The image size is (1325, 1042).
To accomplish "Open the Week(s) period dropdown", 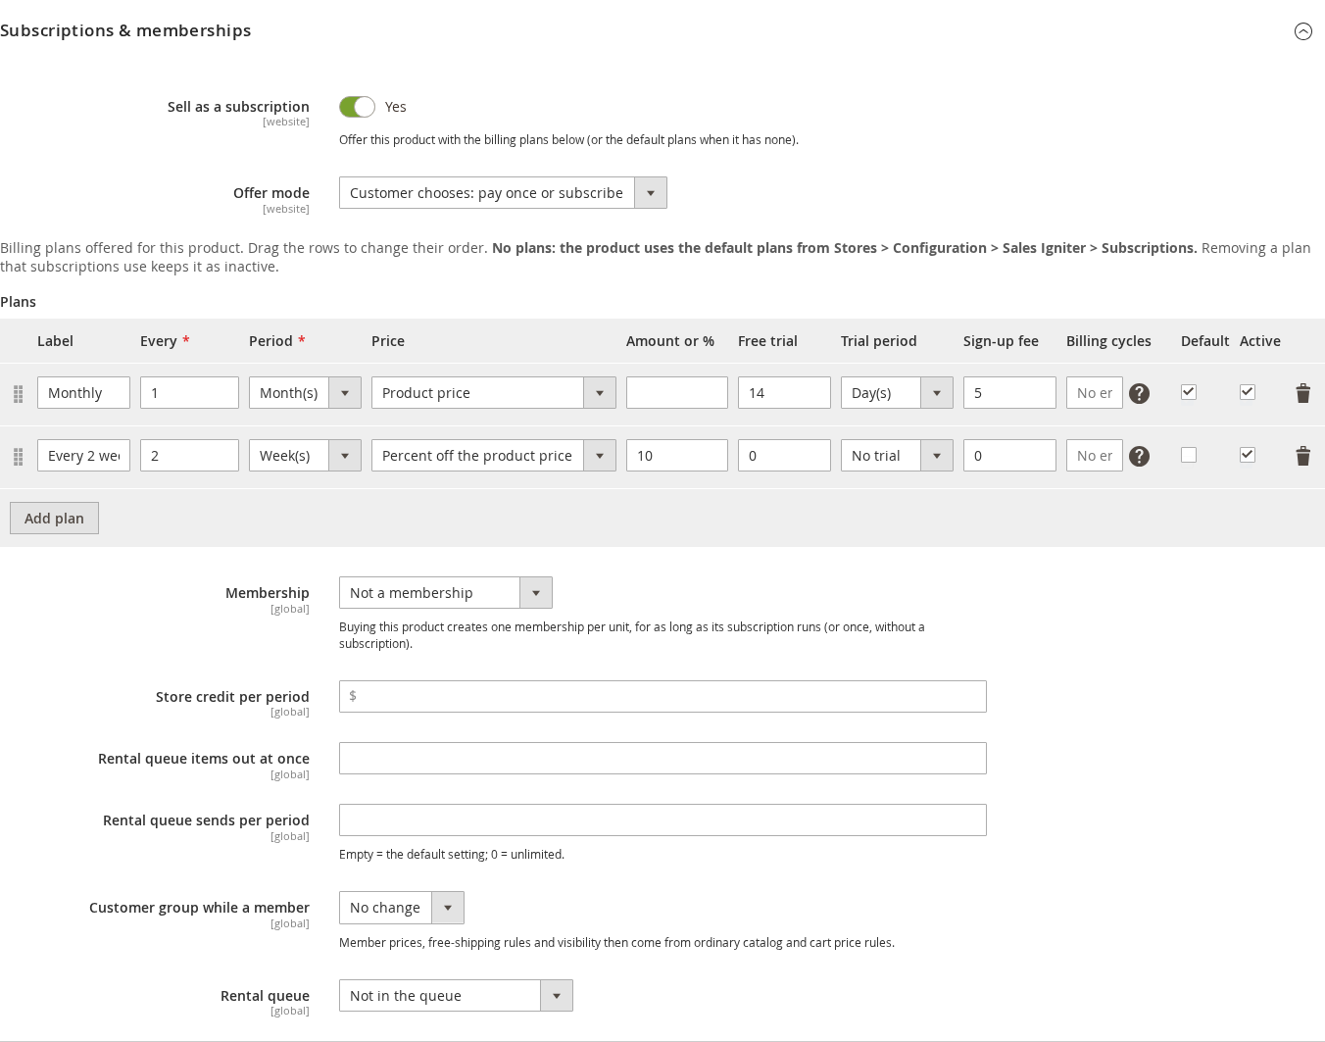I will coord(305,456).
